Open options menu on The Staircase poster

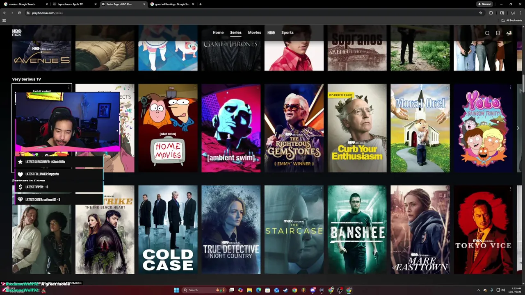[321, 189]
